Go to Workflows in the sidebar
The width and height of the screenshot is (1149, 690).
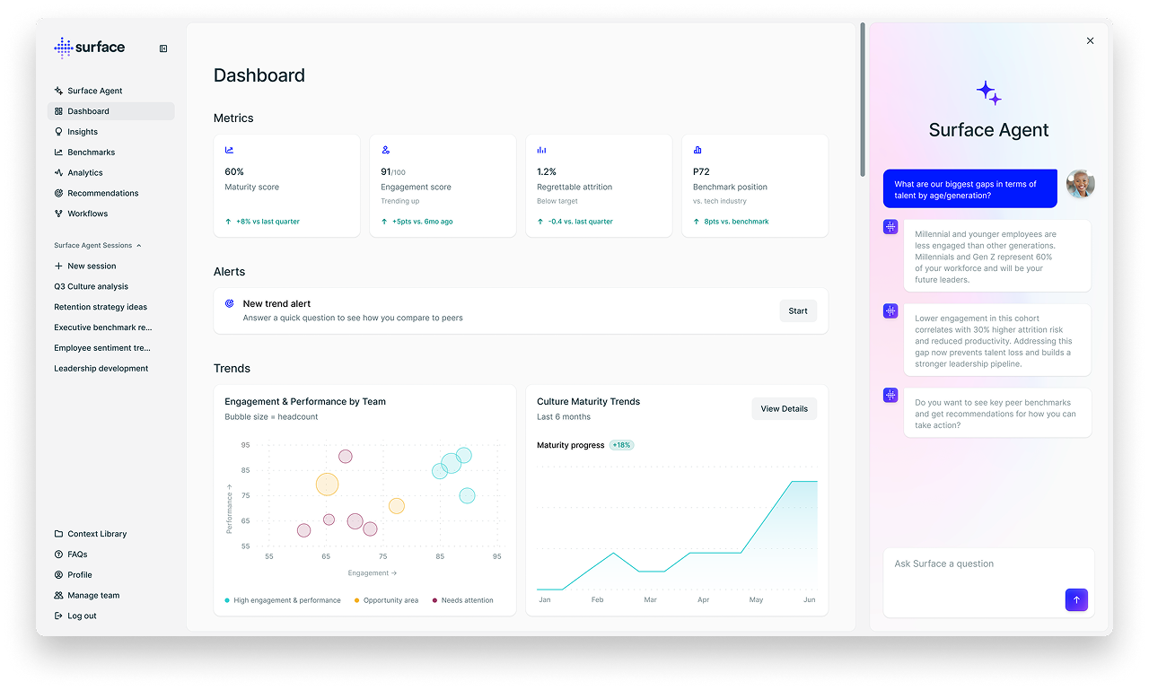pyautogui.click(x=87, y=214)
